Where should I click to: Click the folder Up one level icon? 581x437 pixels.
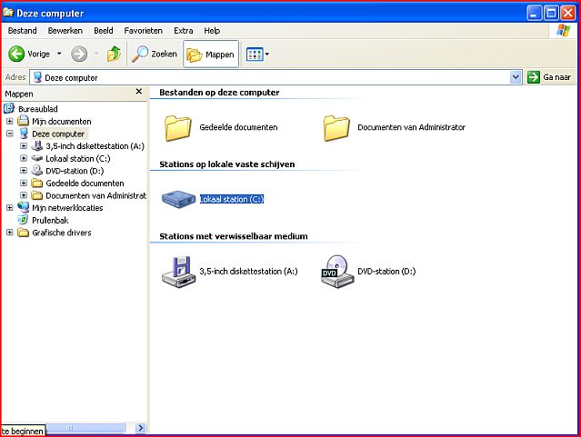click(x=114, y=54)
